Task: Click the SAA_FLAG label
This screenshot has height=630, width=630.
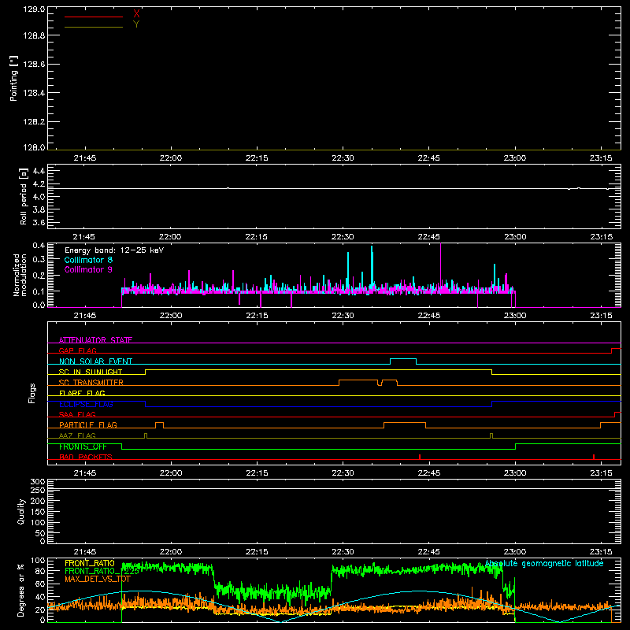Action: (77, 414)
